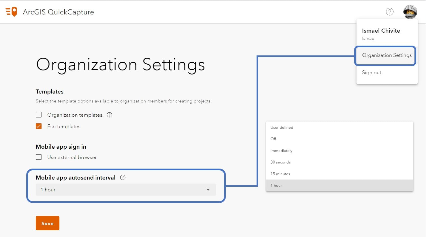Click the ArcGIS QuickCapture logo icon
Viewport: 426px width, 237px height.
pos(11,12)
